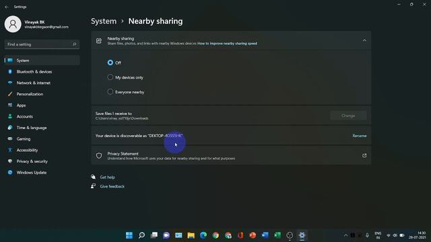Collapse the Nearby sharing section chevron
Viewport: 431px width, 242px height.
pos(364,40)
